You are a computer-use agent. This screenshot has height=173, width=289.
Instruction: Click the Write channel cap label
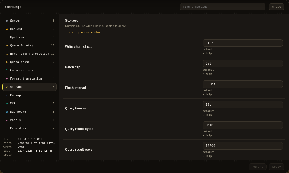(x=79, y=47)
